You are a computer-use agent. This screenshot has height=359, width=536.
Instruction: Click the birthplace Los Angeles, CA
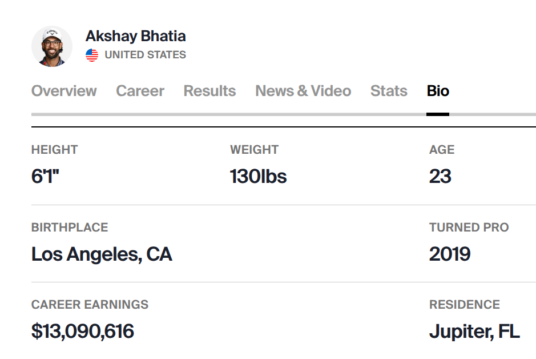[102, 254]
